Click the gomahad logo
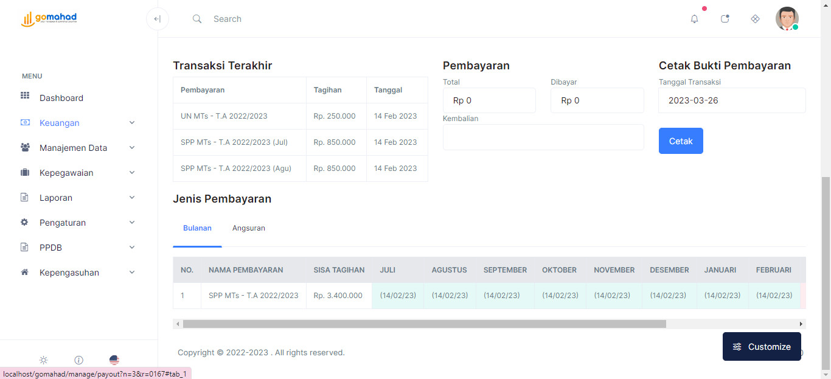831x379 pixels. click(49, 19)
